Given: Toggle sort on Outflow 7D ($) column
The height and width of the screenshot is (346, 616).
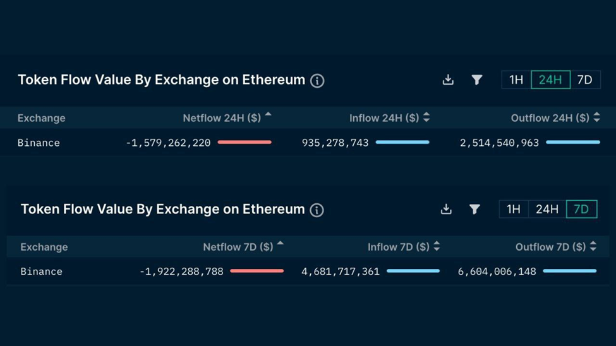Looking at the screenshot, I should (x=593, y=246).
